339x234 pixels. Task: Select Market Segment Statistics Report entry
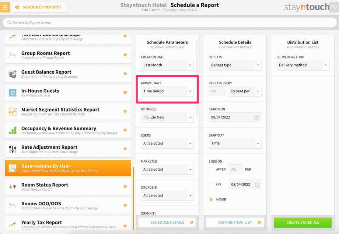[x=68, y=111]
